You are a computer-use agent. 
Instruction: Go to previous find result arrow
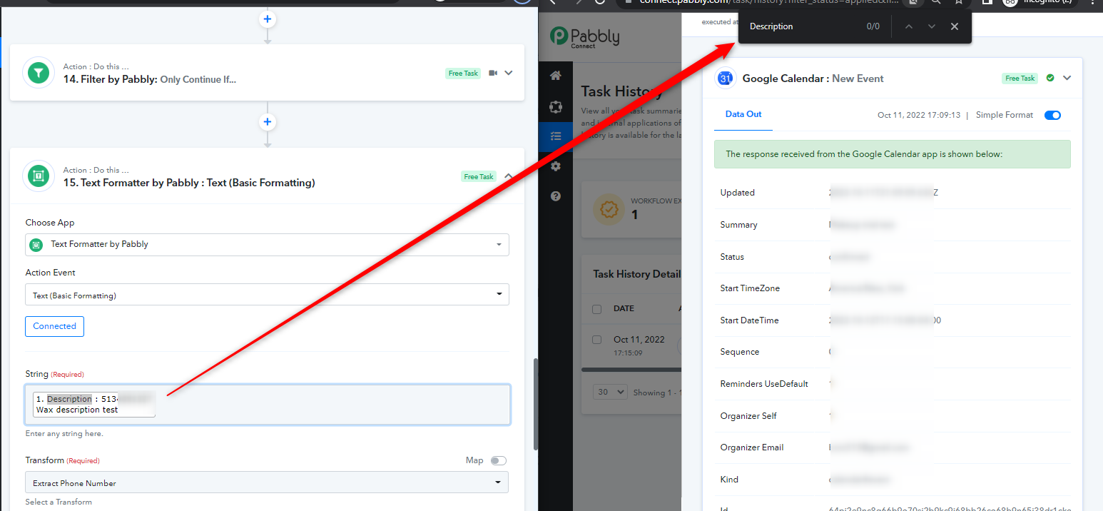click(x=908, y=26)
